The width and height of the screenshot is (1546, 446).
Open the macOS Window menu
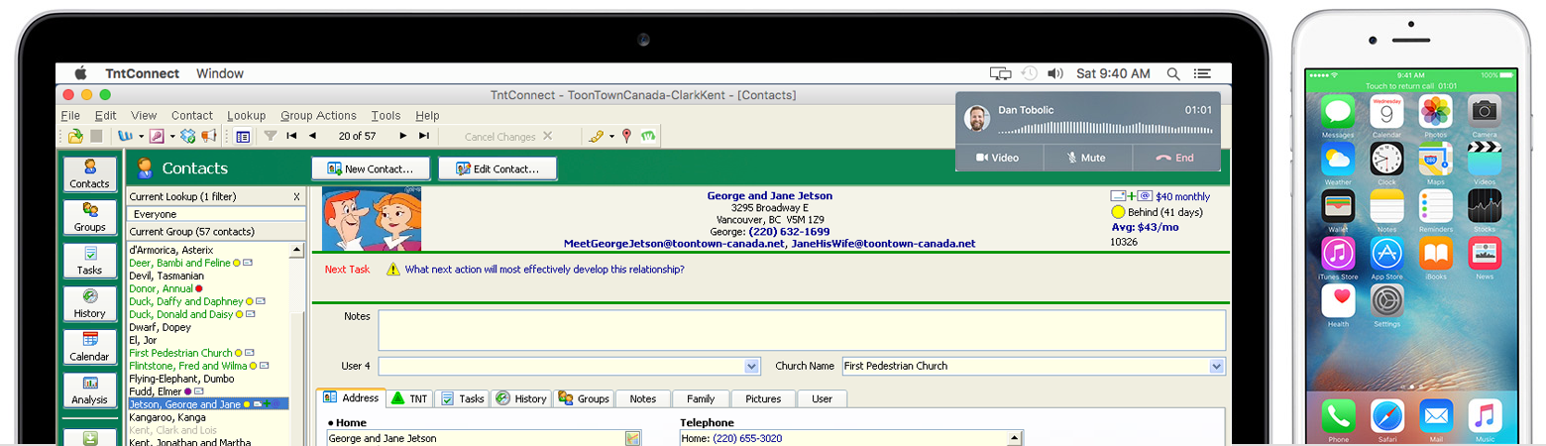click(220, 73)
